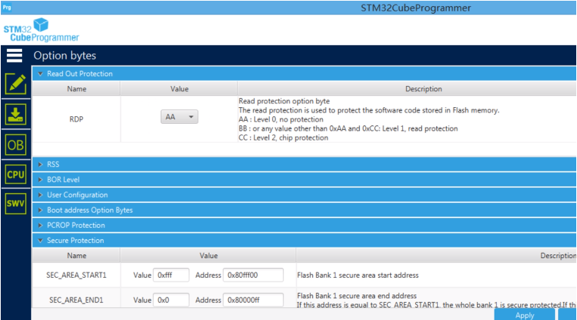Edit SEC_AREA_START1 value field

pyautogui.click(x=171, y=275)
